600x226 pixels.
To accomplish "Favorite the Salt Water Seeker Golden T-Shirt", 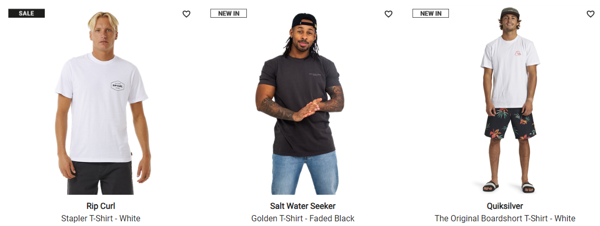I will point(389,14).
